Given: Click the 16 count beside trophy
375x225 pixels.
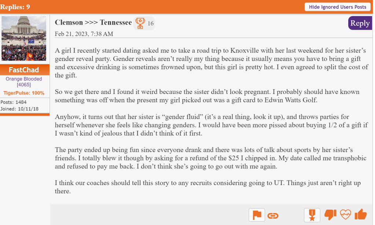Looking at the screenshot, I should (x=151, y=24).
